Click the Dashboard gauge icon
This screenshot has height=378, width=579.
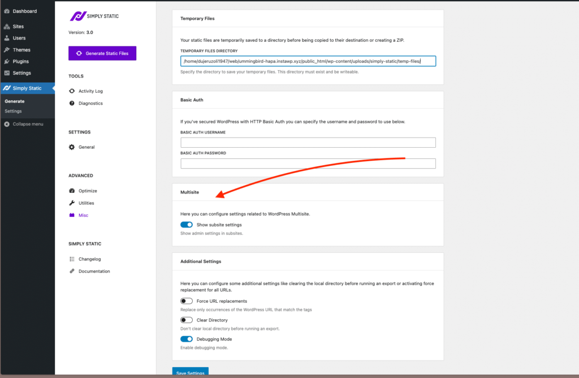click(7, 11)
